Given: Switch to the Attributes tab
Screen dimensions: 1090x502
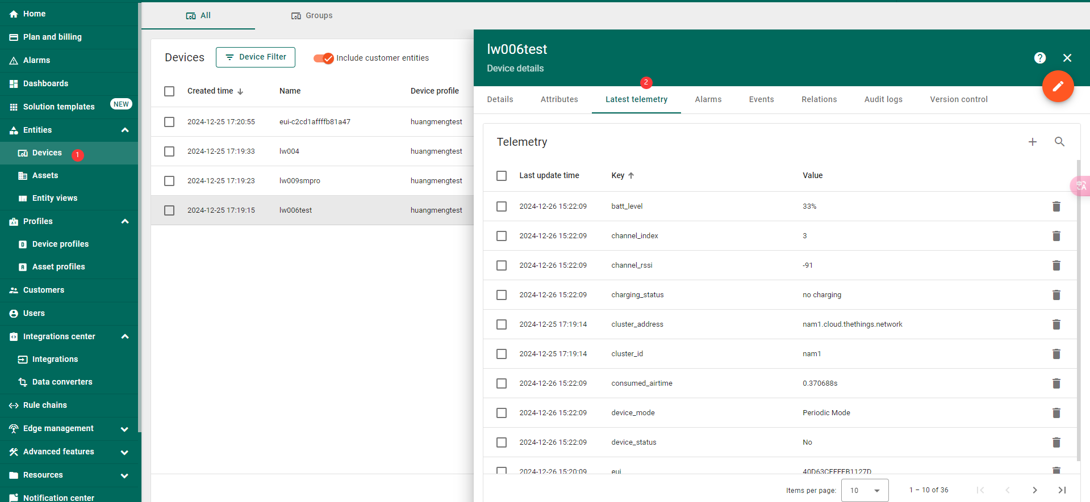Looking at the screenshot, I should pos(559,99).
